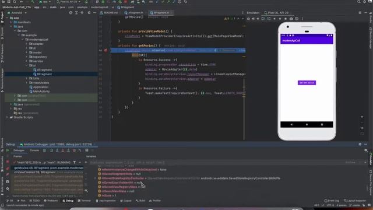Click emulator toolbar Home circle icon
373x210 pixels.
[x=280, y=19]
